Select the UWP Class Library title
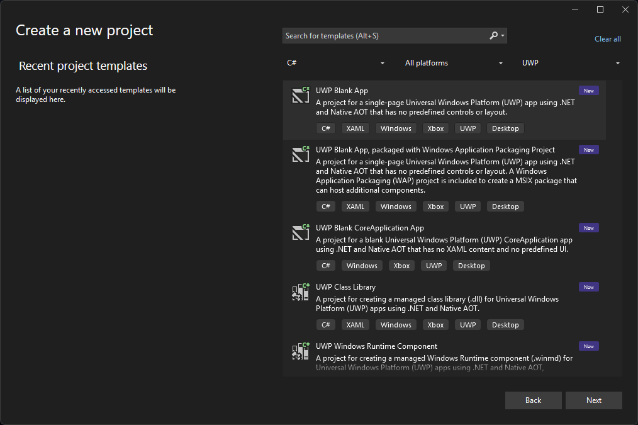This screenshot has height=425, width=638. (346, 287)
